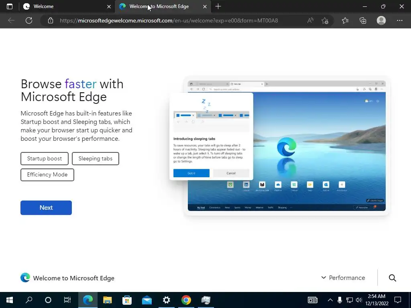411x308 pixels.
Task: Open the Windows Start menu
Action: click(x=10, y=300)
